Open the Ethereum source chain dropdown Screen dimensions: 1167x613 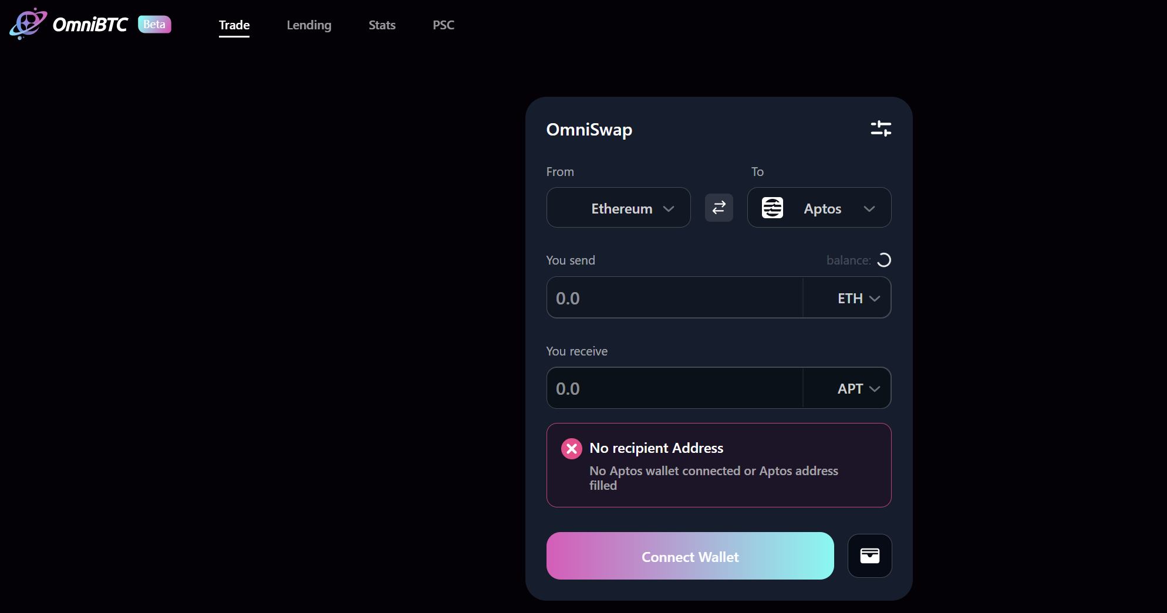pyautogui.click(x=618, y=208)
